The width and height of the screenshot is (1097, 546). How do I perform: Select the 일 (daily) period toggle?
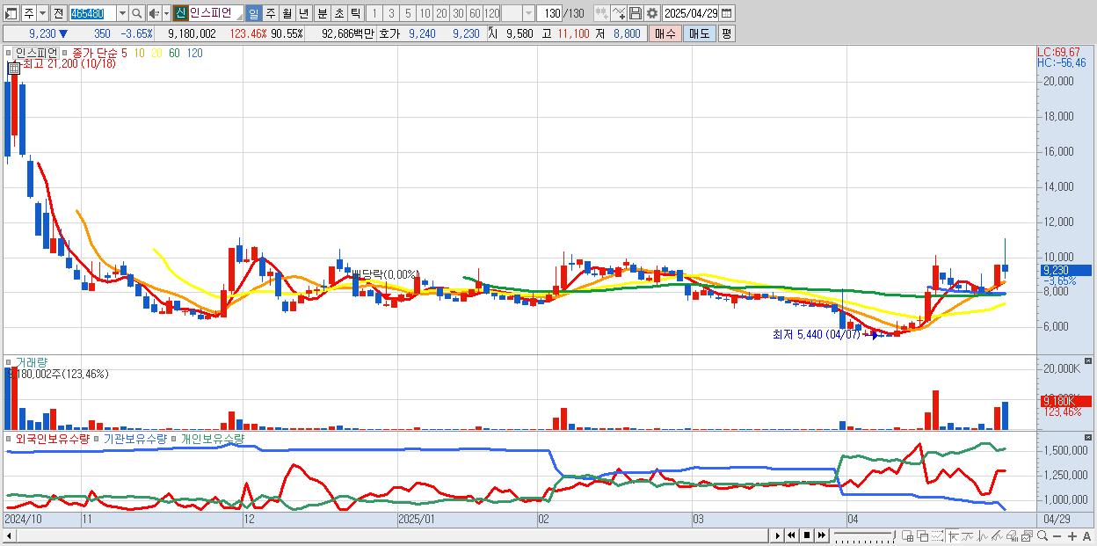(x=253, y=13)
